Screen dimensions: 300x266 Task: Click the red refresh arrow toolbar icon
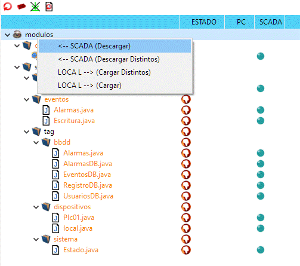[x=8, y=7]
